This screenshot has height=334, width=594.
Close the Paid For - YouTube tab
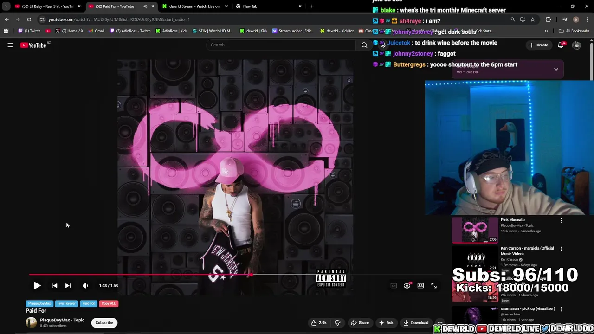153,6
